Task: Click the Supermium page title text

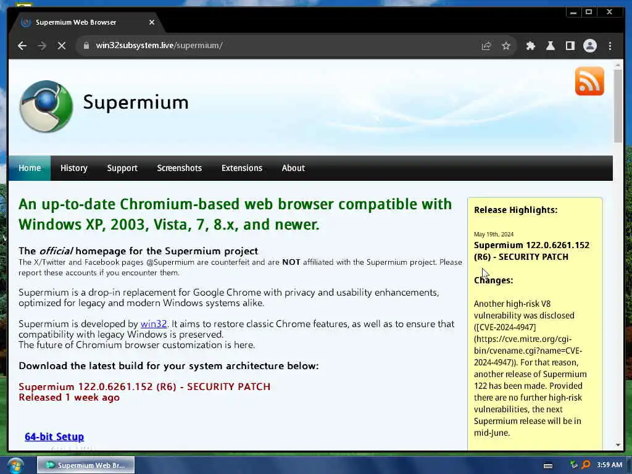Action: tap(136, 102)
